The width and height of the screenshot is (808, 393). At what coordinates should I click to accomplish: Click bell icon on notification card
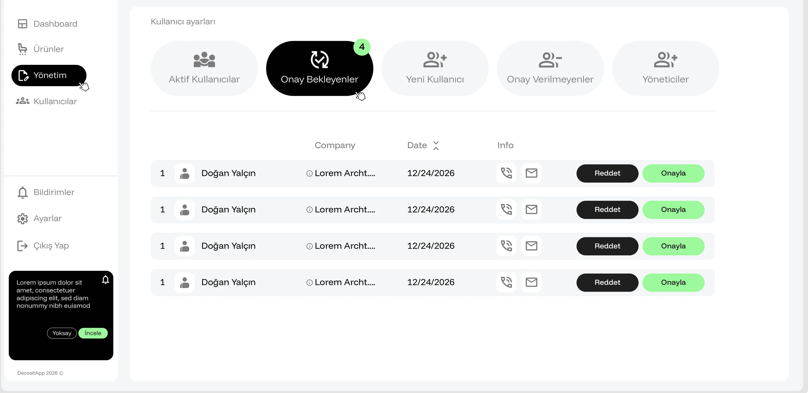pos(106,279)
